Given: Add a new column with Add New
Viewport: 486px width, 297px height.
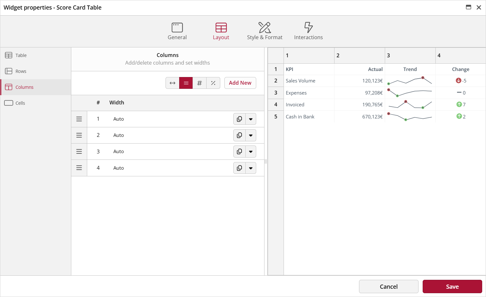Looking at the screenshot, I should pos(240,83).
